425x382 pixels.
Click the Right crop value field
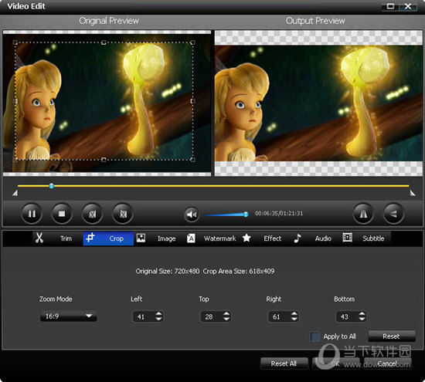click(279, 316)
